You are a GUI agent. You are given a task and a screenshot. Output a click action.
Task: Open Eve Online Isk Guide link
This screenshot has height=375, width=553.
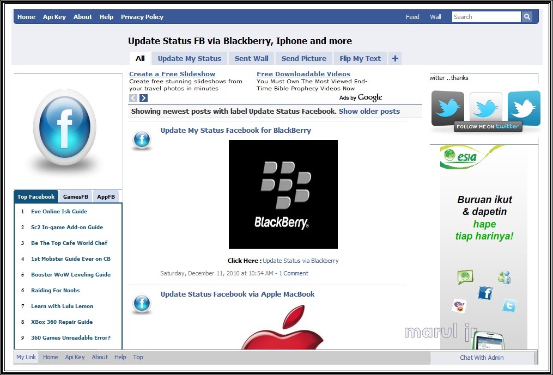pyautogui.click(x=59, y=212)
